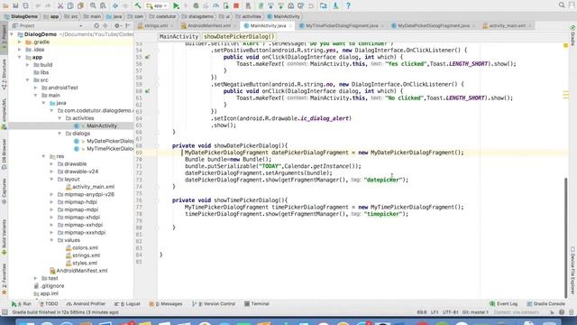Viewport: 577px width, 325px height.
Task: Click the Search Everywhere magnifier icon
Action: pos(562,5)
